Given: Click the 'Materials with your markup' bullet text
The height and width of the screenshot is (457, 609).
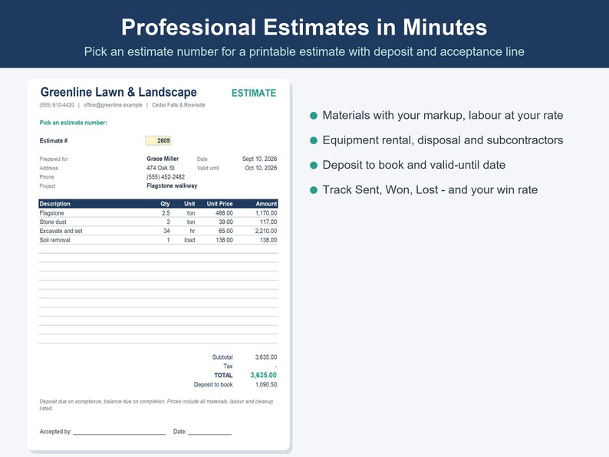Looking at the screenshot, I should (443, 115).
